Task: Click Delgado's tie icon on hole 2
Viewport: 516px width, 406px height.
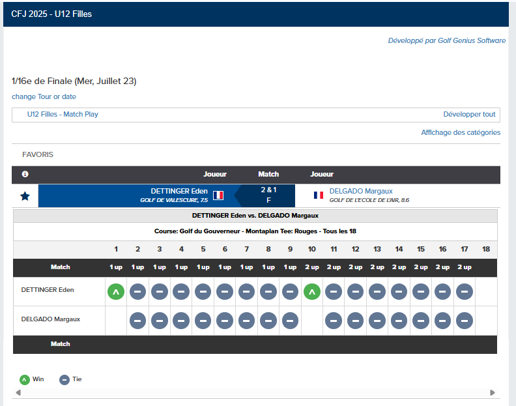Action: (137, 321)
